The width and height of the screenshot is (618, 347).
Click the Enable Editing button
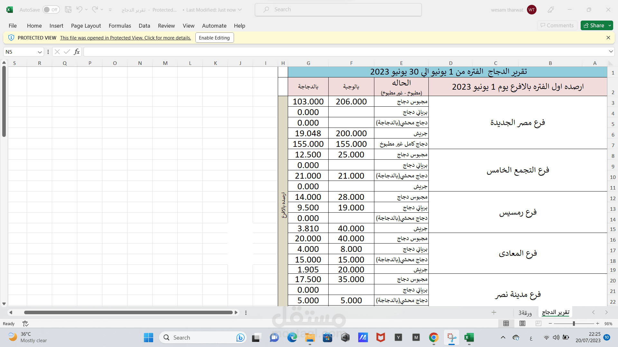(214, 38)
